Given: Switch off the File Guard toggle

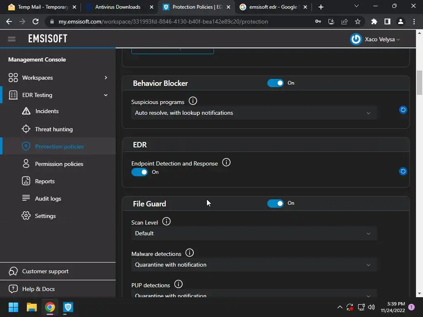Looking at the screenshot, I should click(x=275, y=203).
